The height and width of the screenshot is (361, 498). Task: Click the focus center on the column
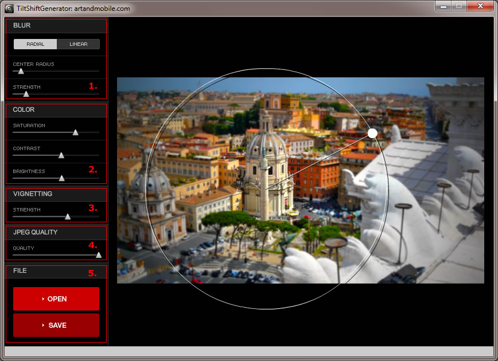coord(267,189)
